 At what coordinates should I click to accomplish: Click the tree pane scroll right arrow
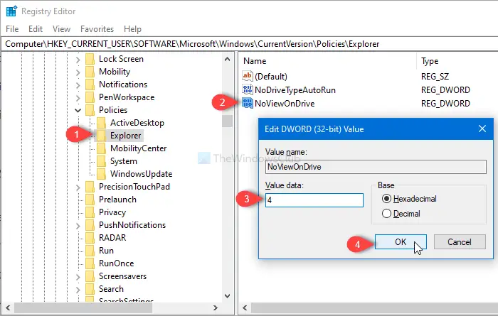216,307
